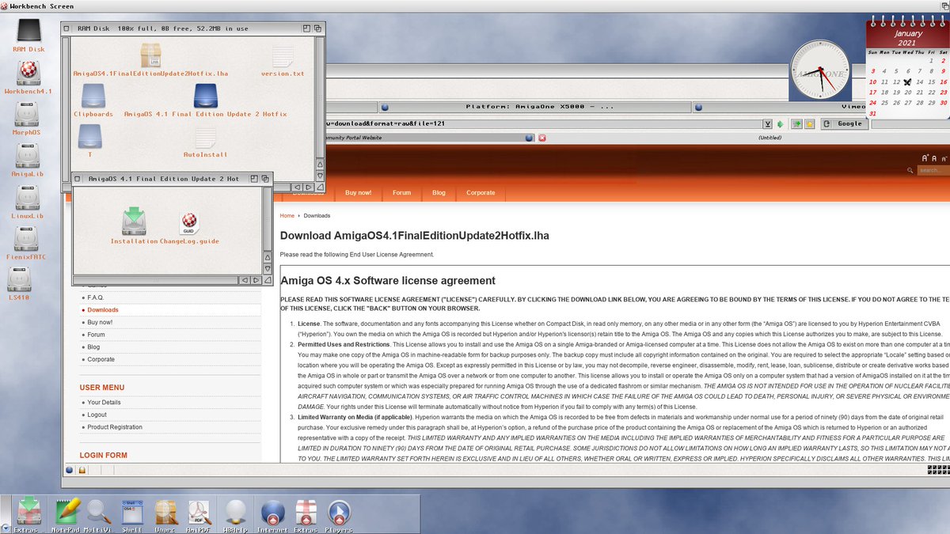Click the Hotfix window scroll-left arrow
The height and width of the screenshot is (534, 950).
click(245, 280)
